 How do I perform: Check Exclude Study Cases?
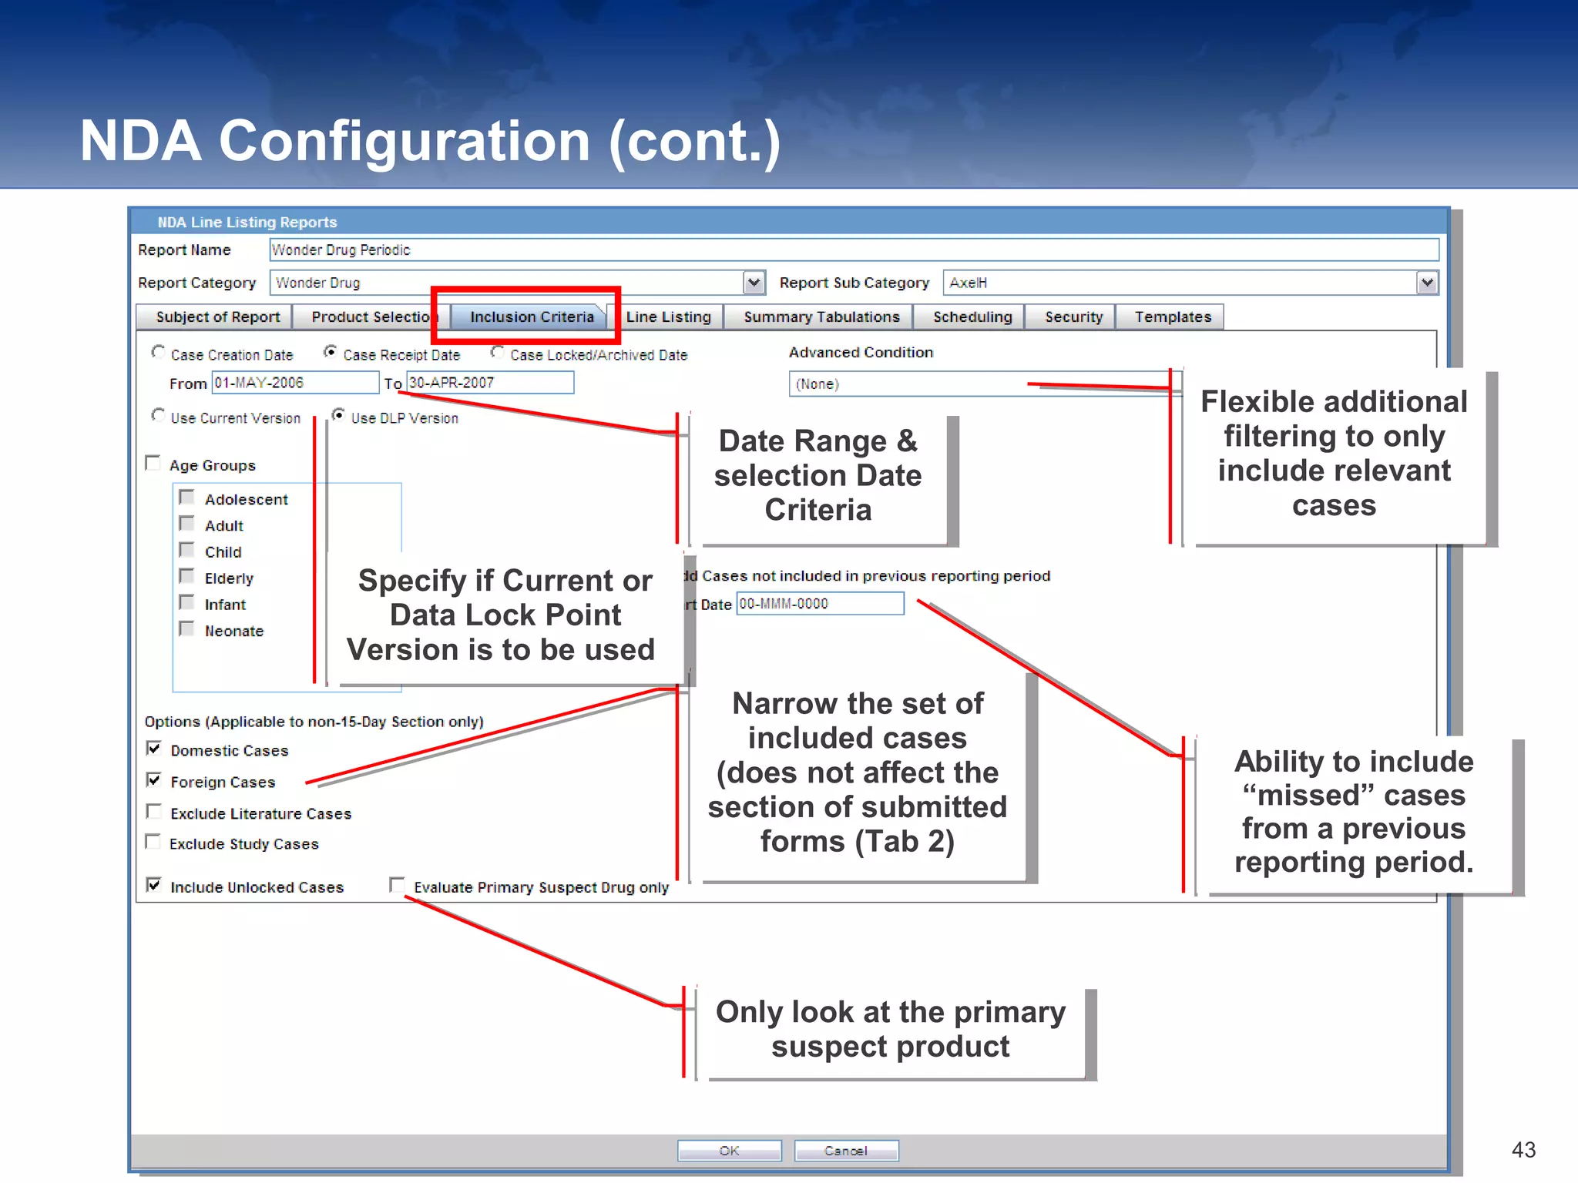(x=153, y=842)
